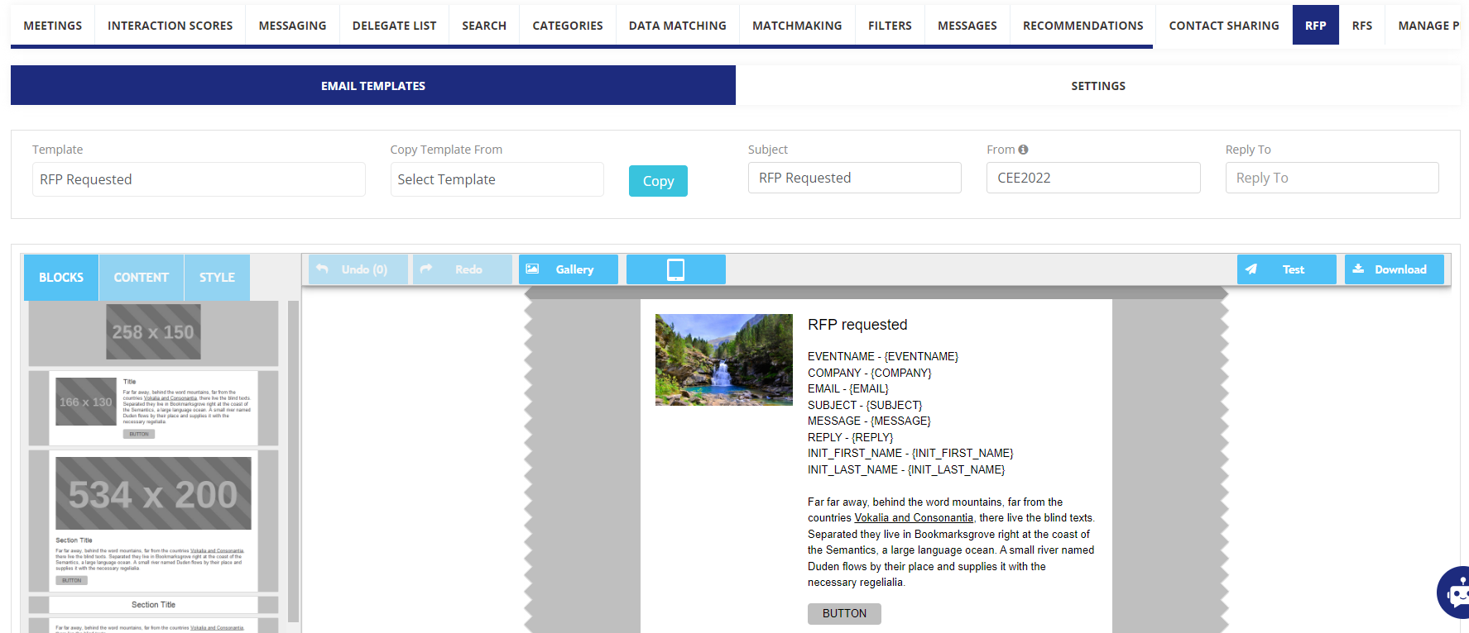Screen dimensions: 1469x633
Task: Open the image Gallery
Action: [x=568, y=269]
